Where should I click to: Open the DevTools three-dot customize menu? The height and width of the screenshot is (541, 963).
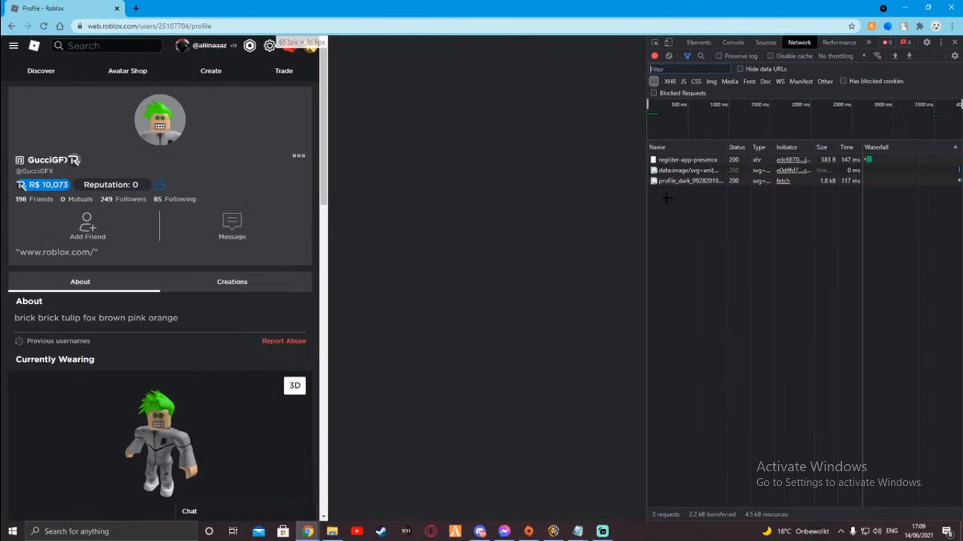click(941, 42)
